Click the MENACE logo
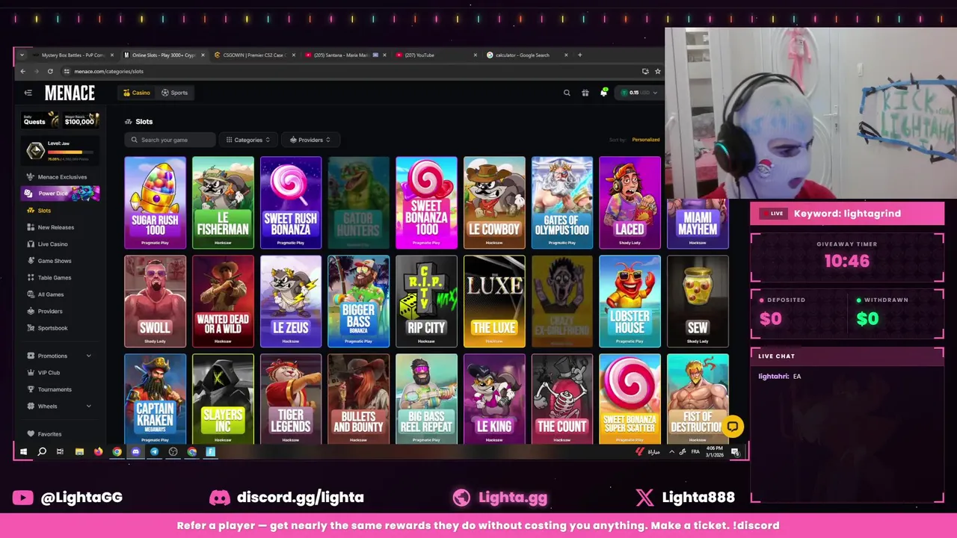This screenshot has width=957, height=538. pos(70,93)
